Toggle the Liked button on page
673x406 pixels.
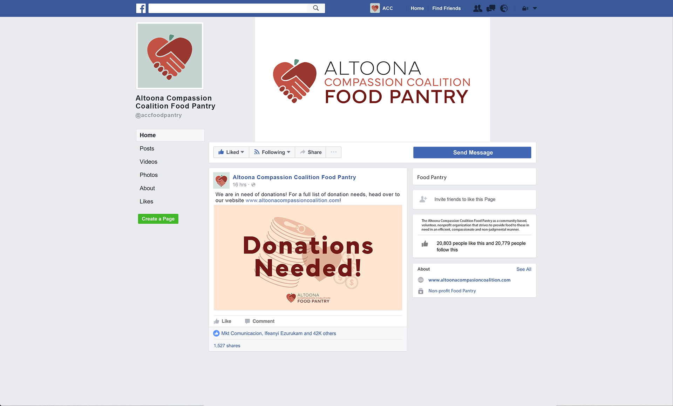[x=231, y=152]
